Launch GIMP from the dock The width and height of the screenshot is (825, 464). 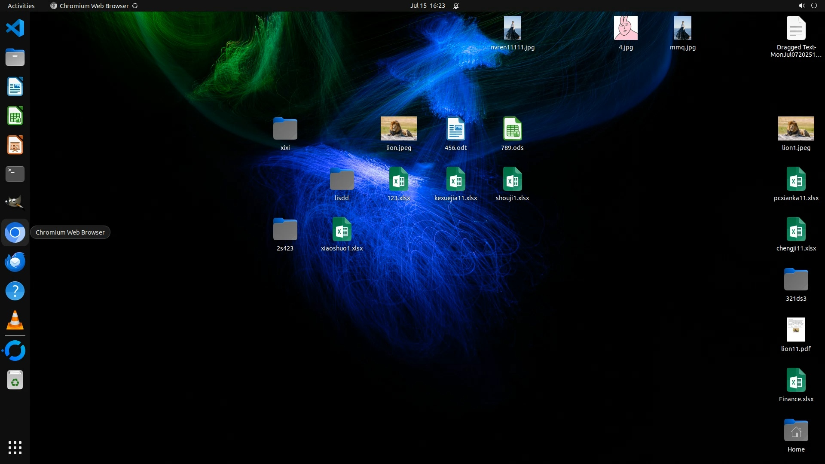[x=15, y=202]
